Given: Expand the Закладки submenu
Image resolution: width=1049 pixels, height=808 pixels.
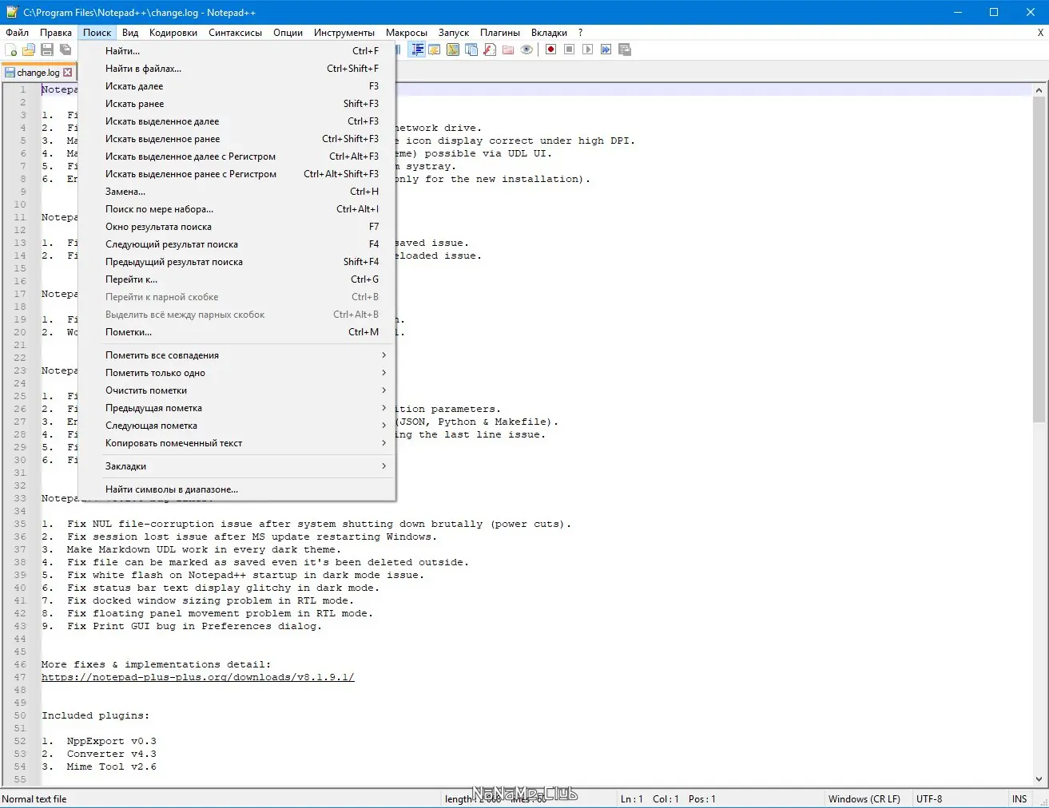Looking at the screenshot, I should click(x=237, y=466).
